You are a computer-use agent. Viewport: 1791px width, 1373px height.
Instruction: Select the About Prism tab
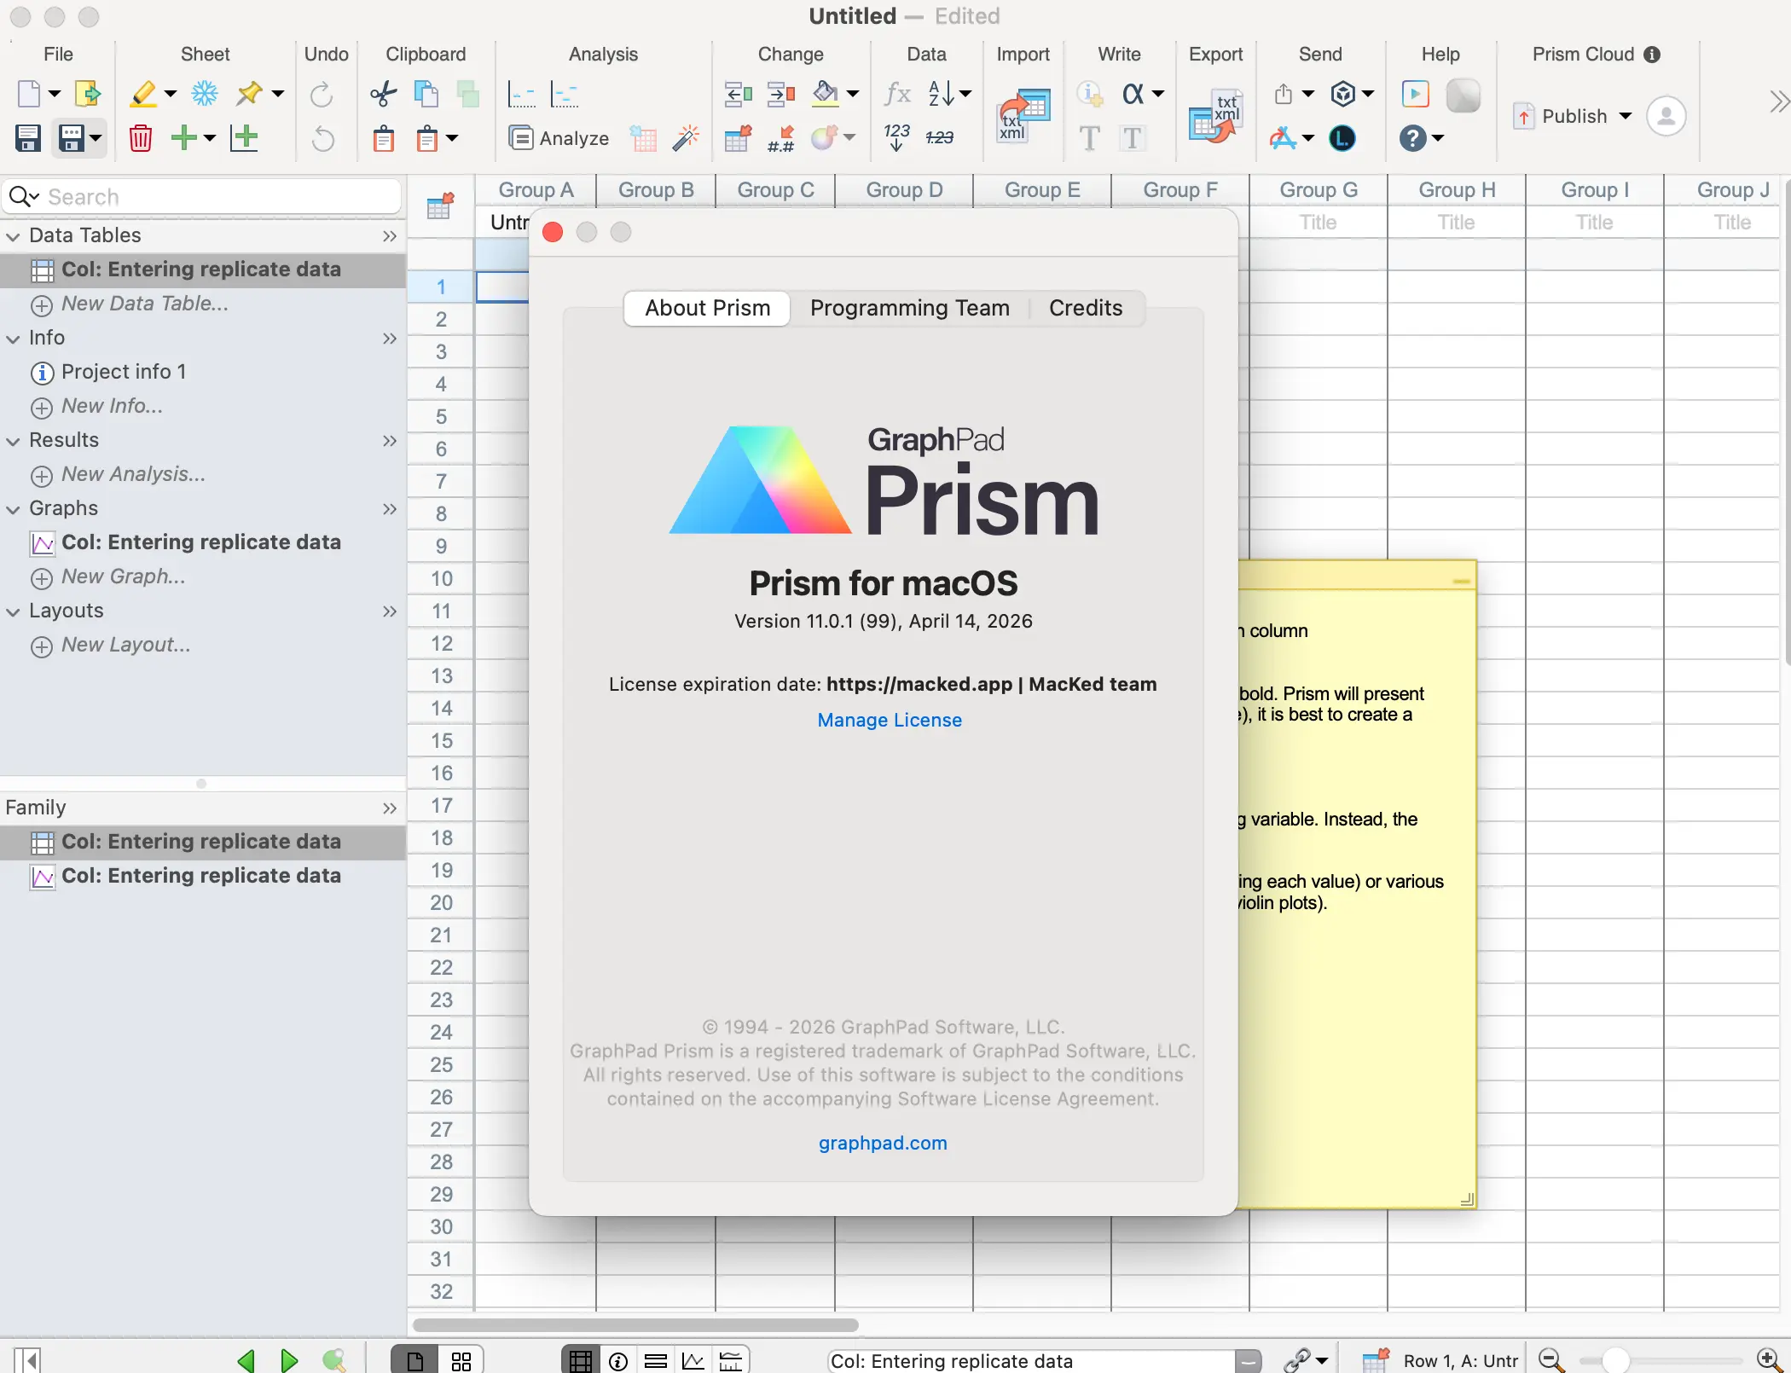click(x=707, y=308)
